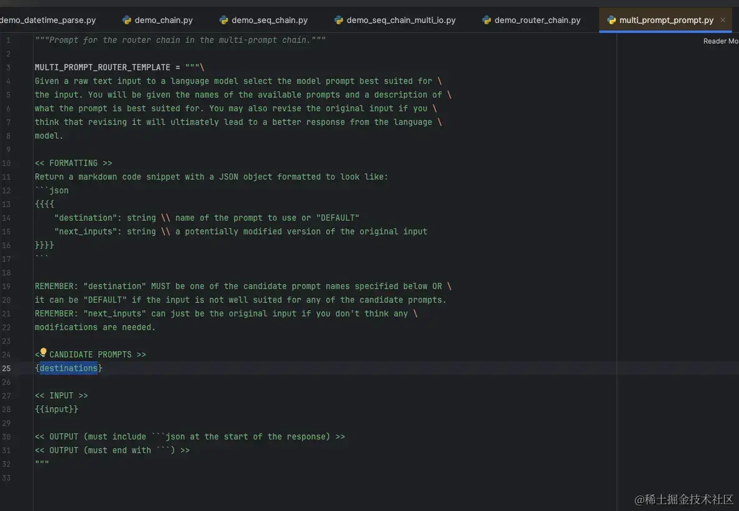Click the << INPUT >> line
This screenshot has height=511, width=739.
(62, 395)
